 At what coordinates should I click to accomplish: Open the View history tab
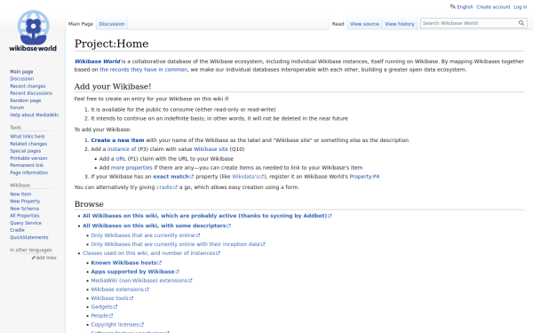point(400,24)
